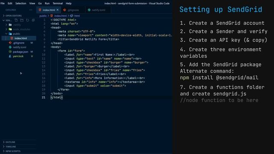Click the closing </body> tag line
The width and height of the screenshot is (274, 154).
tap(57, 94)
